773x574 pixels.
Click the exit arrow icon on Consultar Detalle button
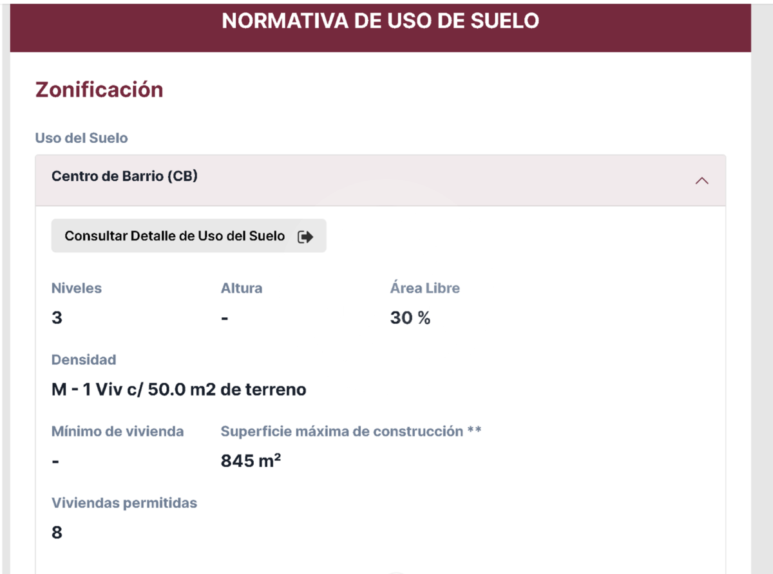point(307,236)
